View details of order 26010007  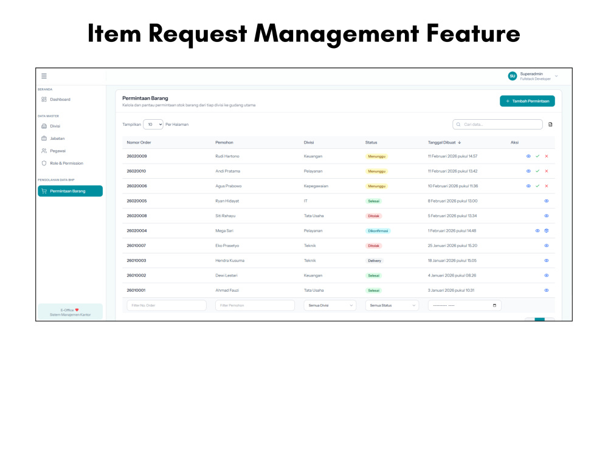tap(547, 246)
